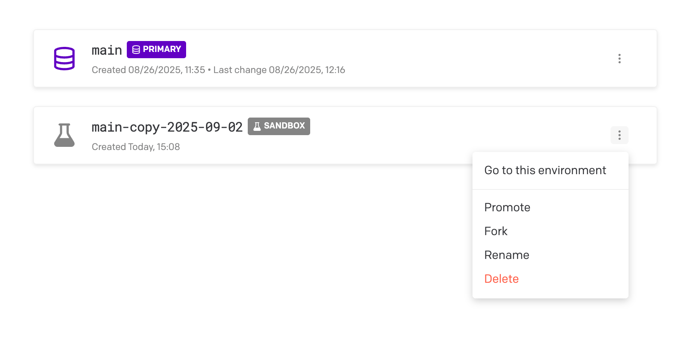
Task: Click the gray flask icon for the sandbox
Action: tap(64, 135)
